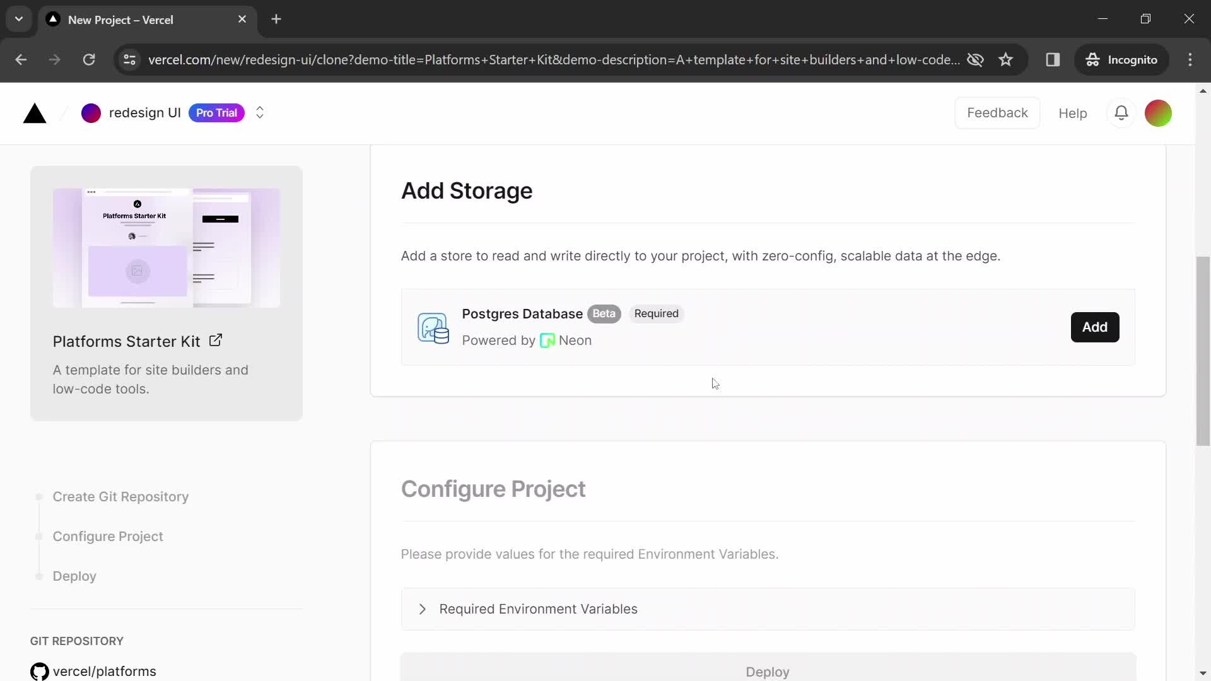Click the Neon database provider icon

coord(547,340)
